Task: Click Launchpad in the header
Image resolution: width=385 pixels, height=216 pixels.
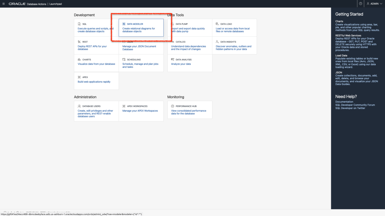Action: [x=55, y=4]
